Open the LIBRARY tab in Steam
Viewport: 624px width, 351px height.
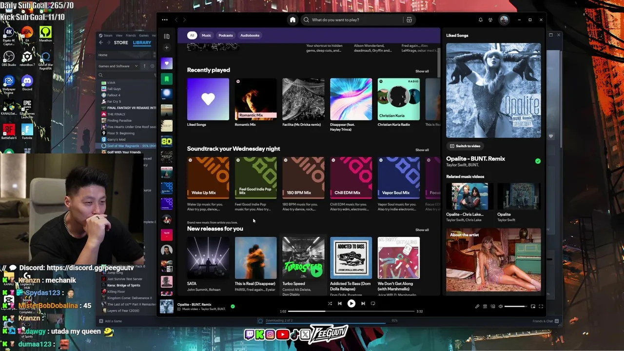(x=142, y=42)
